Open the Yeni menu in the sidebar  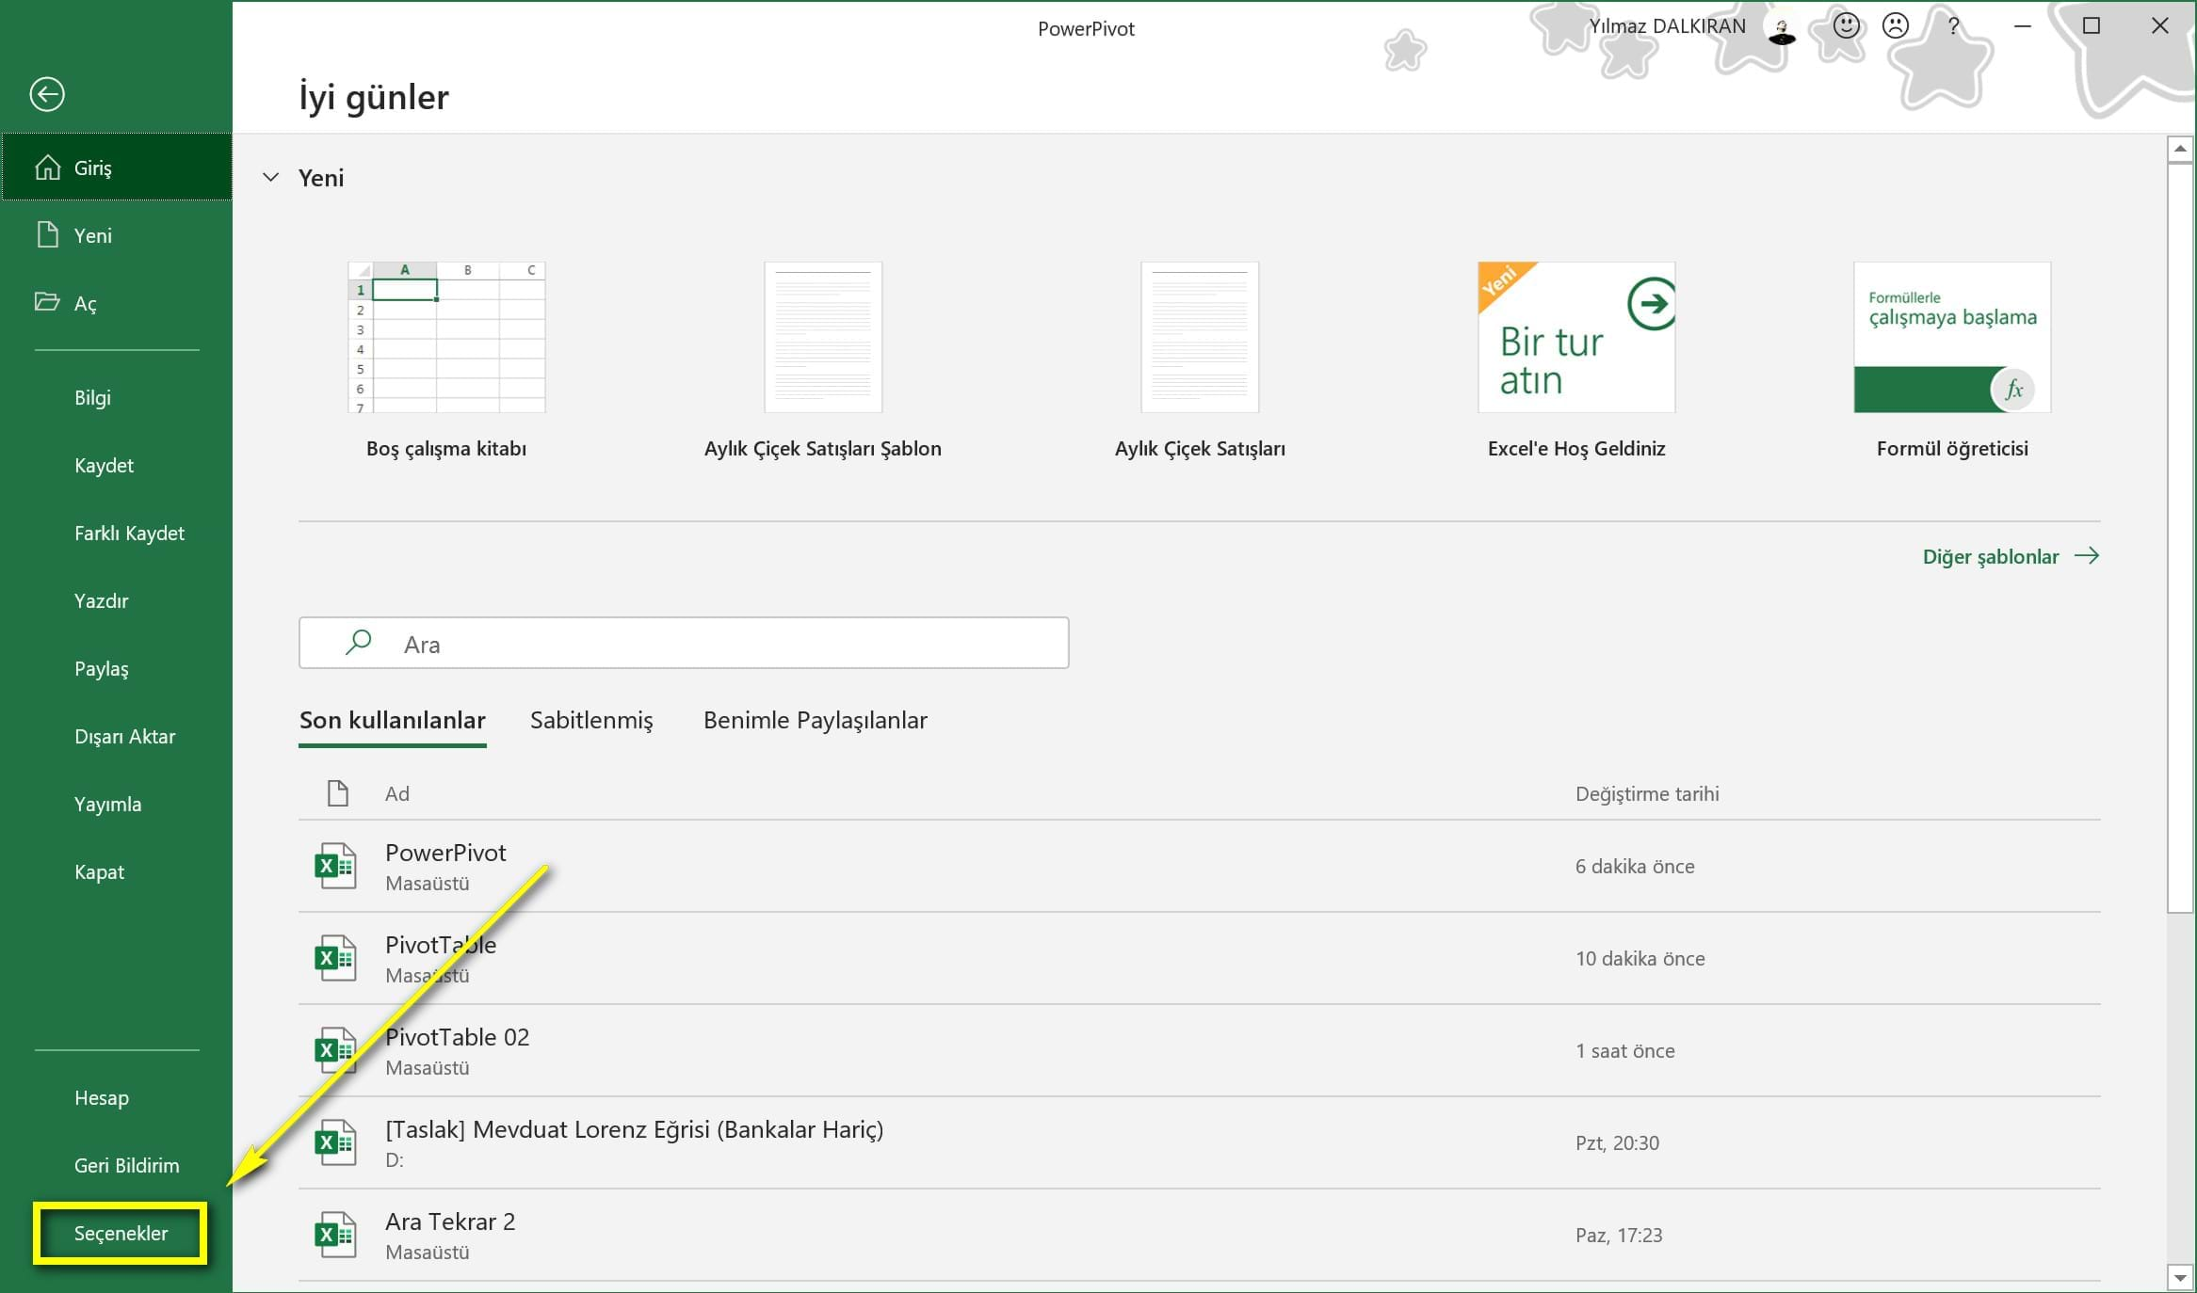[117, 235]
